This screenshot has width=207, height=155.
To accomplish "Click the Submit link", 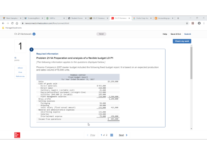I will (x=188, y=34).
